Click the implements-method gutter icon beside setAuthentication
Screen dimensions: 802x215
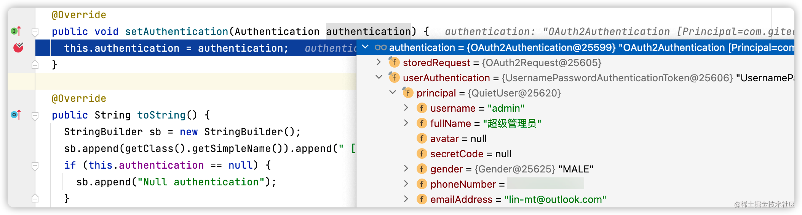coord(16,31)
